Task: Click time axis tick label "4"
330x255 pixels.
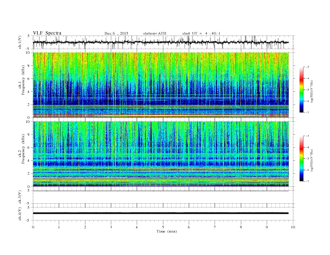Action: [x=137, y=227]
